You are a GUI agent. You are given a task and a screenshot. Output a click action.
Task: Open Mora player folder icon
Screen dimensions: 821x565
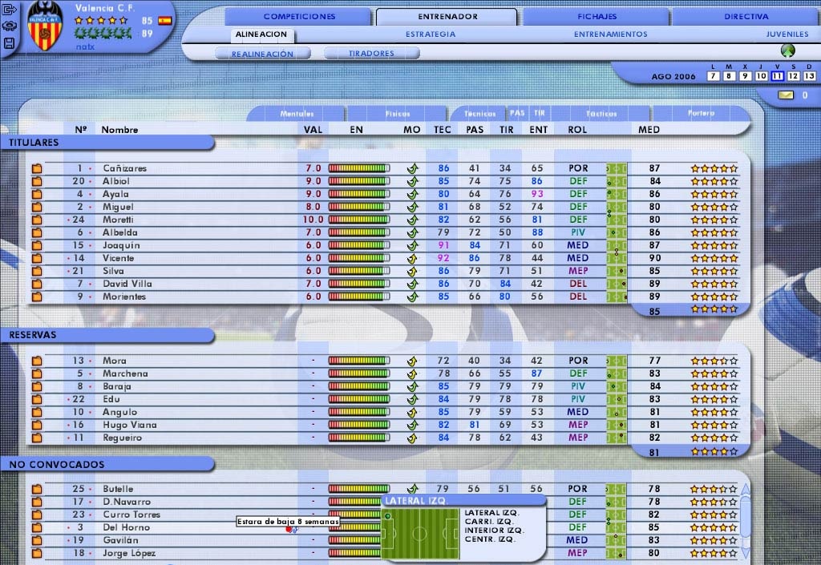(37, 361)
